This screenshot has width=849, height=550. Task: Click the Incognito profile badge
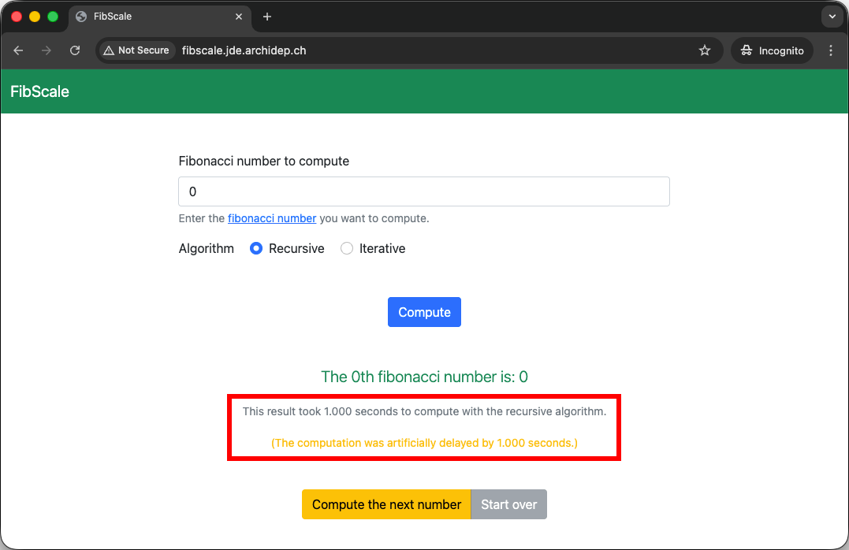pyautogui.click(x=773, y=50)
